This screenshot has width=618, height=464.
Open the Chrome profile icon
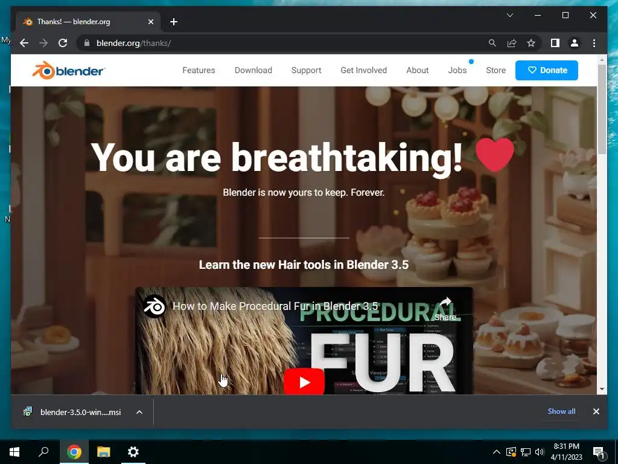575,43
